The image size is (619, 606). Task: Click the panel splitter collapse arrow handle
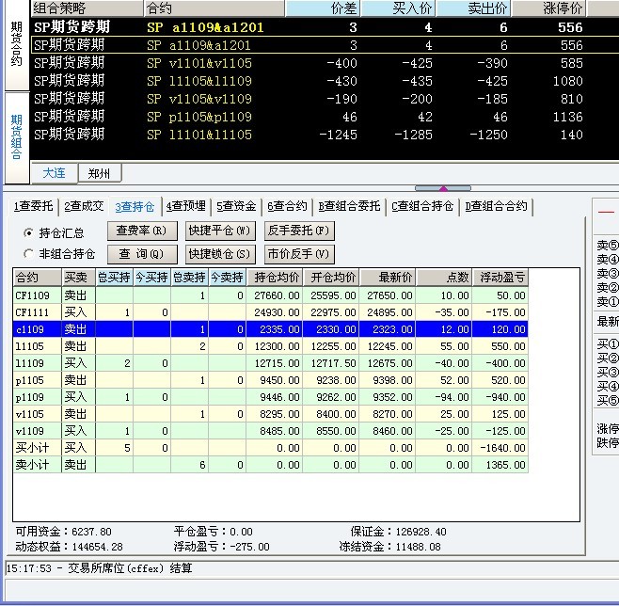(x=443, y=188)
